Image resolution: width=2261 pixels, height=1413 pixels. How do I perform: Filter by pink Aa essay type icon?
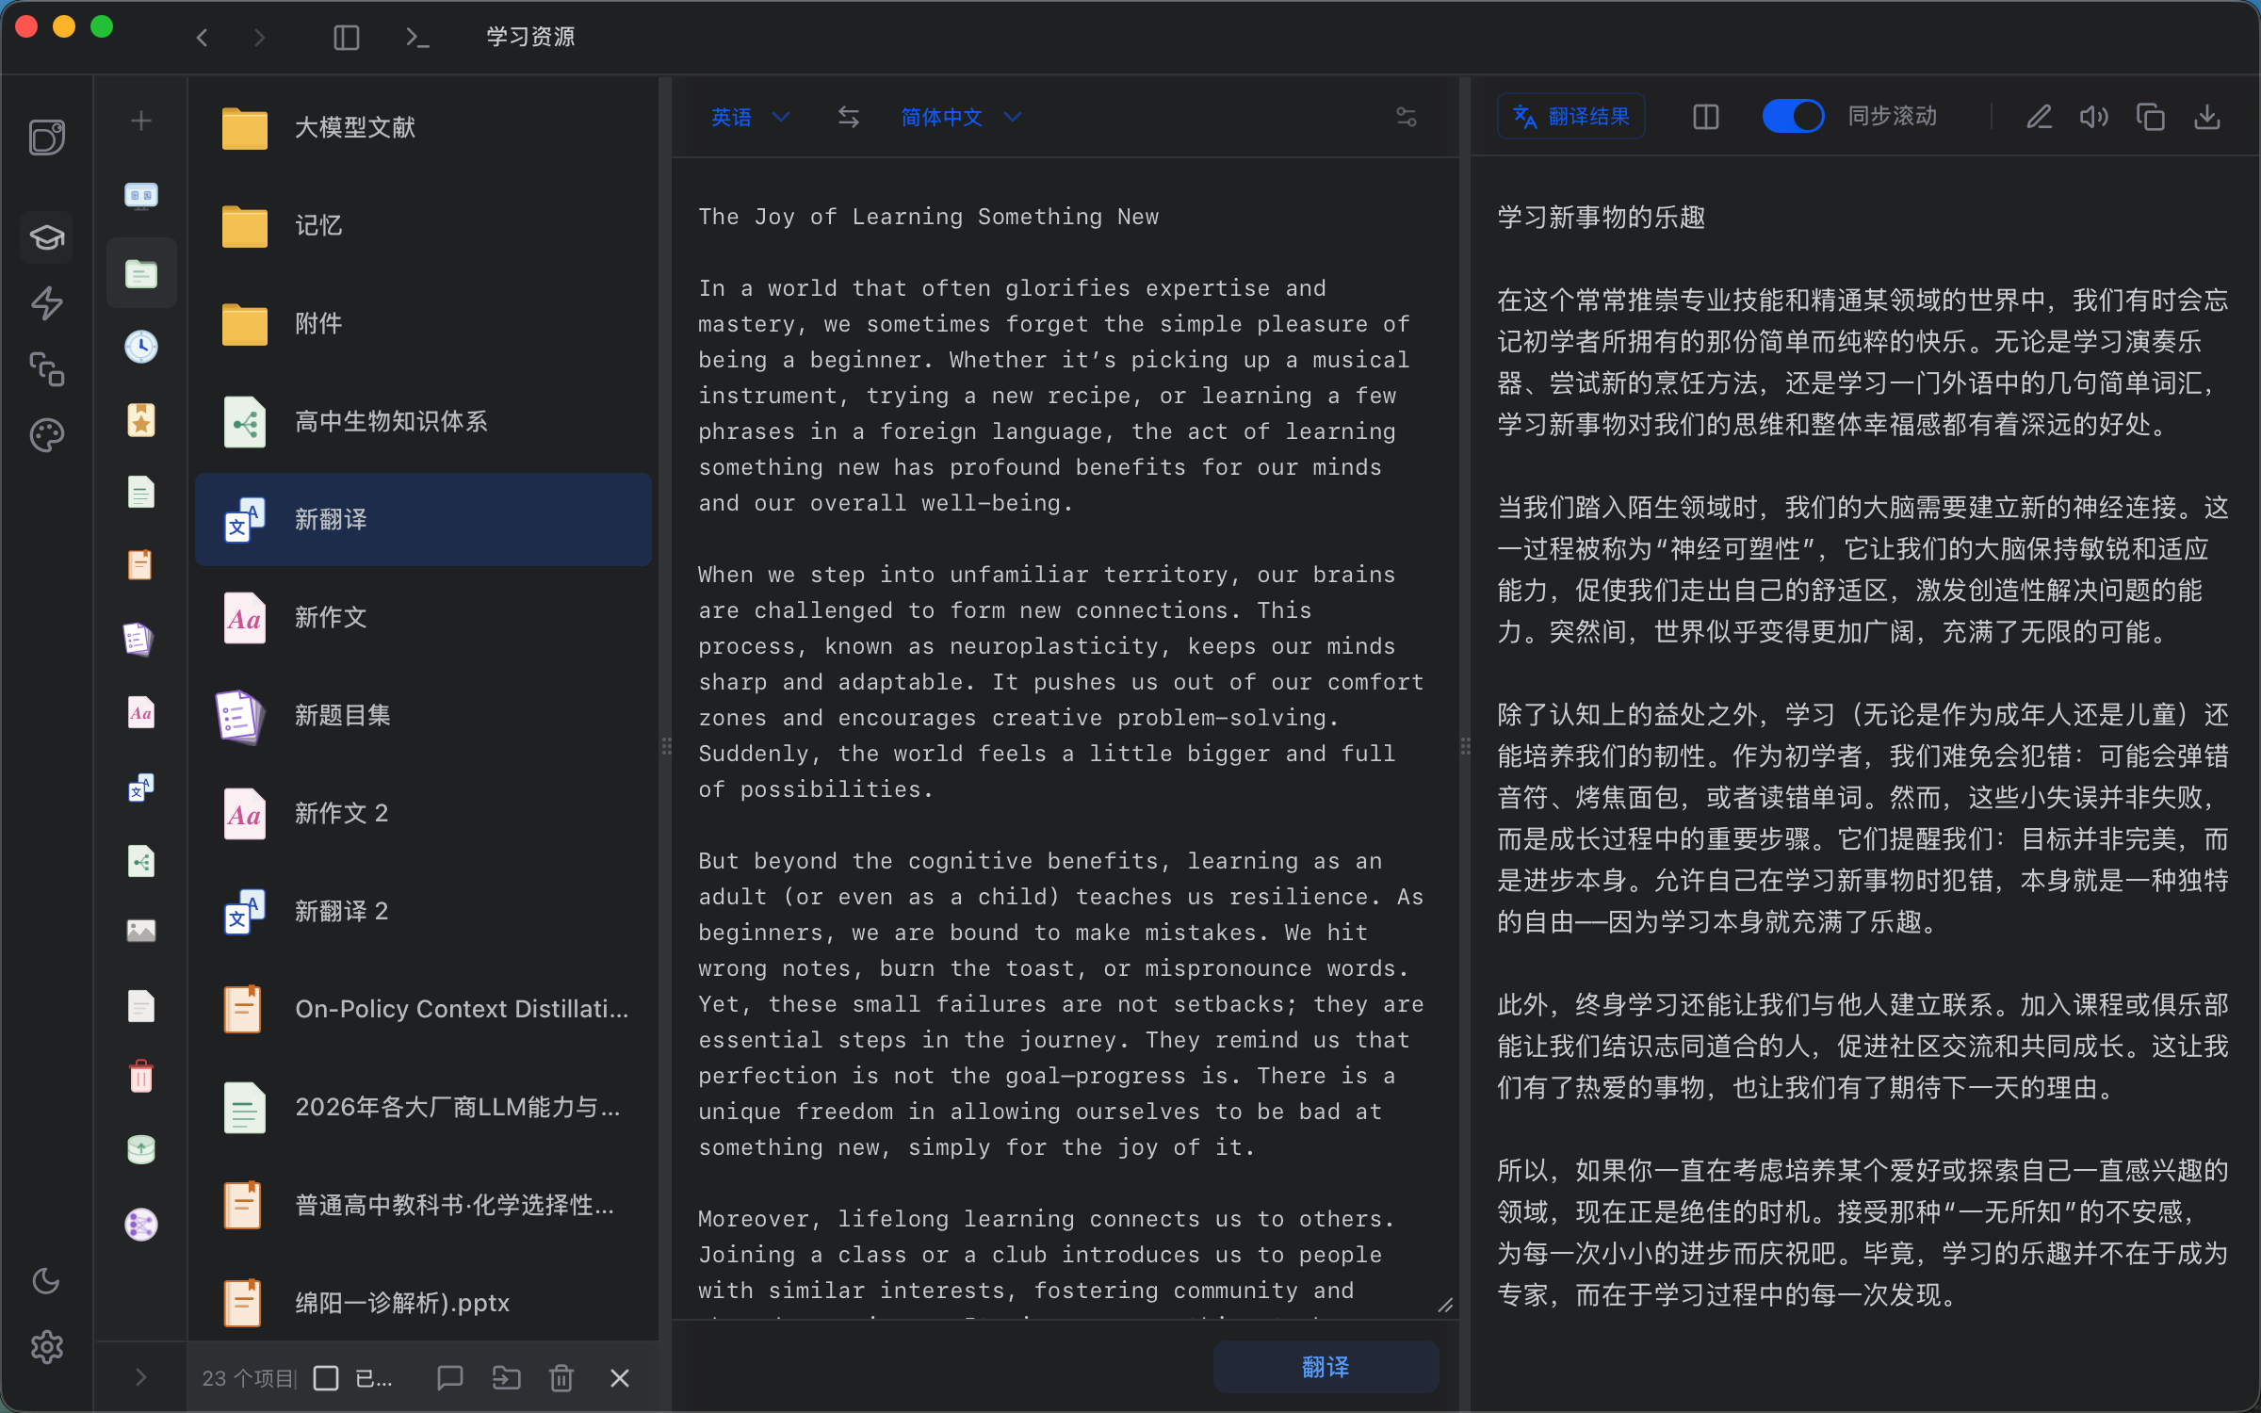(141, 713)
